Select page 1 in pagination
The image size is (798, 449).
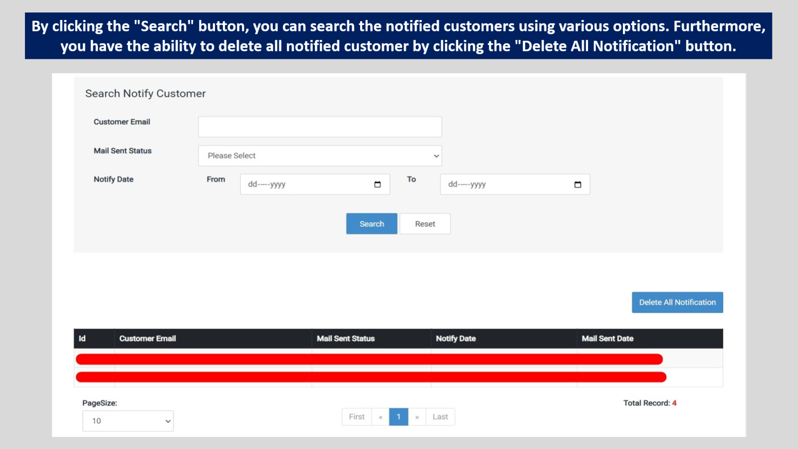(x=399, y=417)
